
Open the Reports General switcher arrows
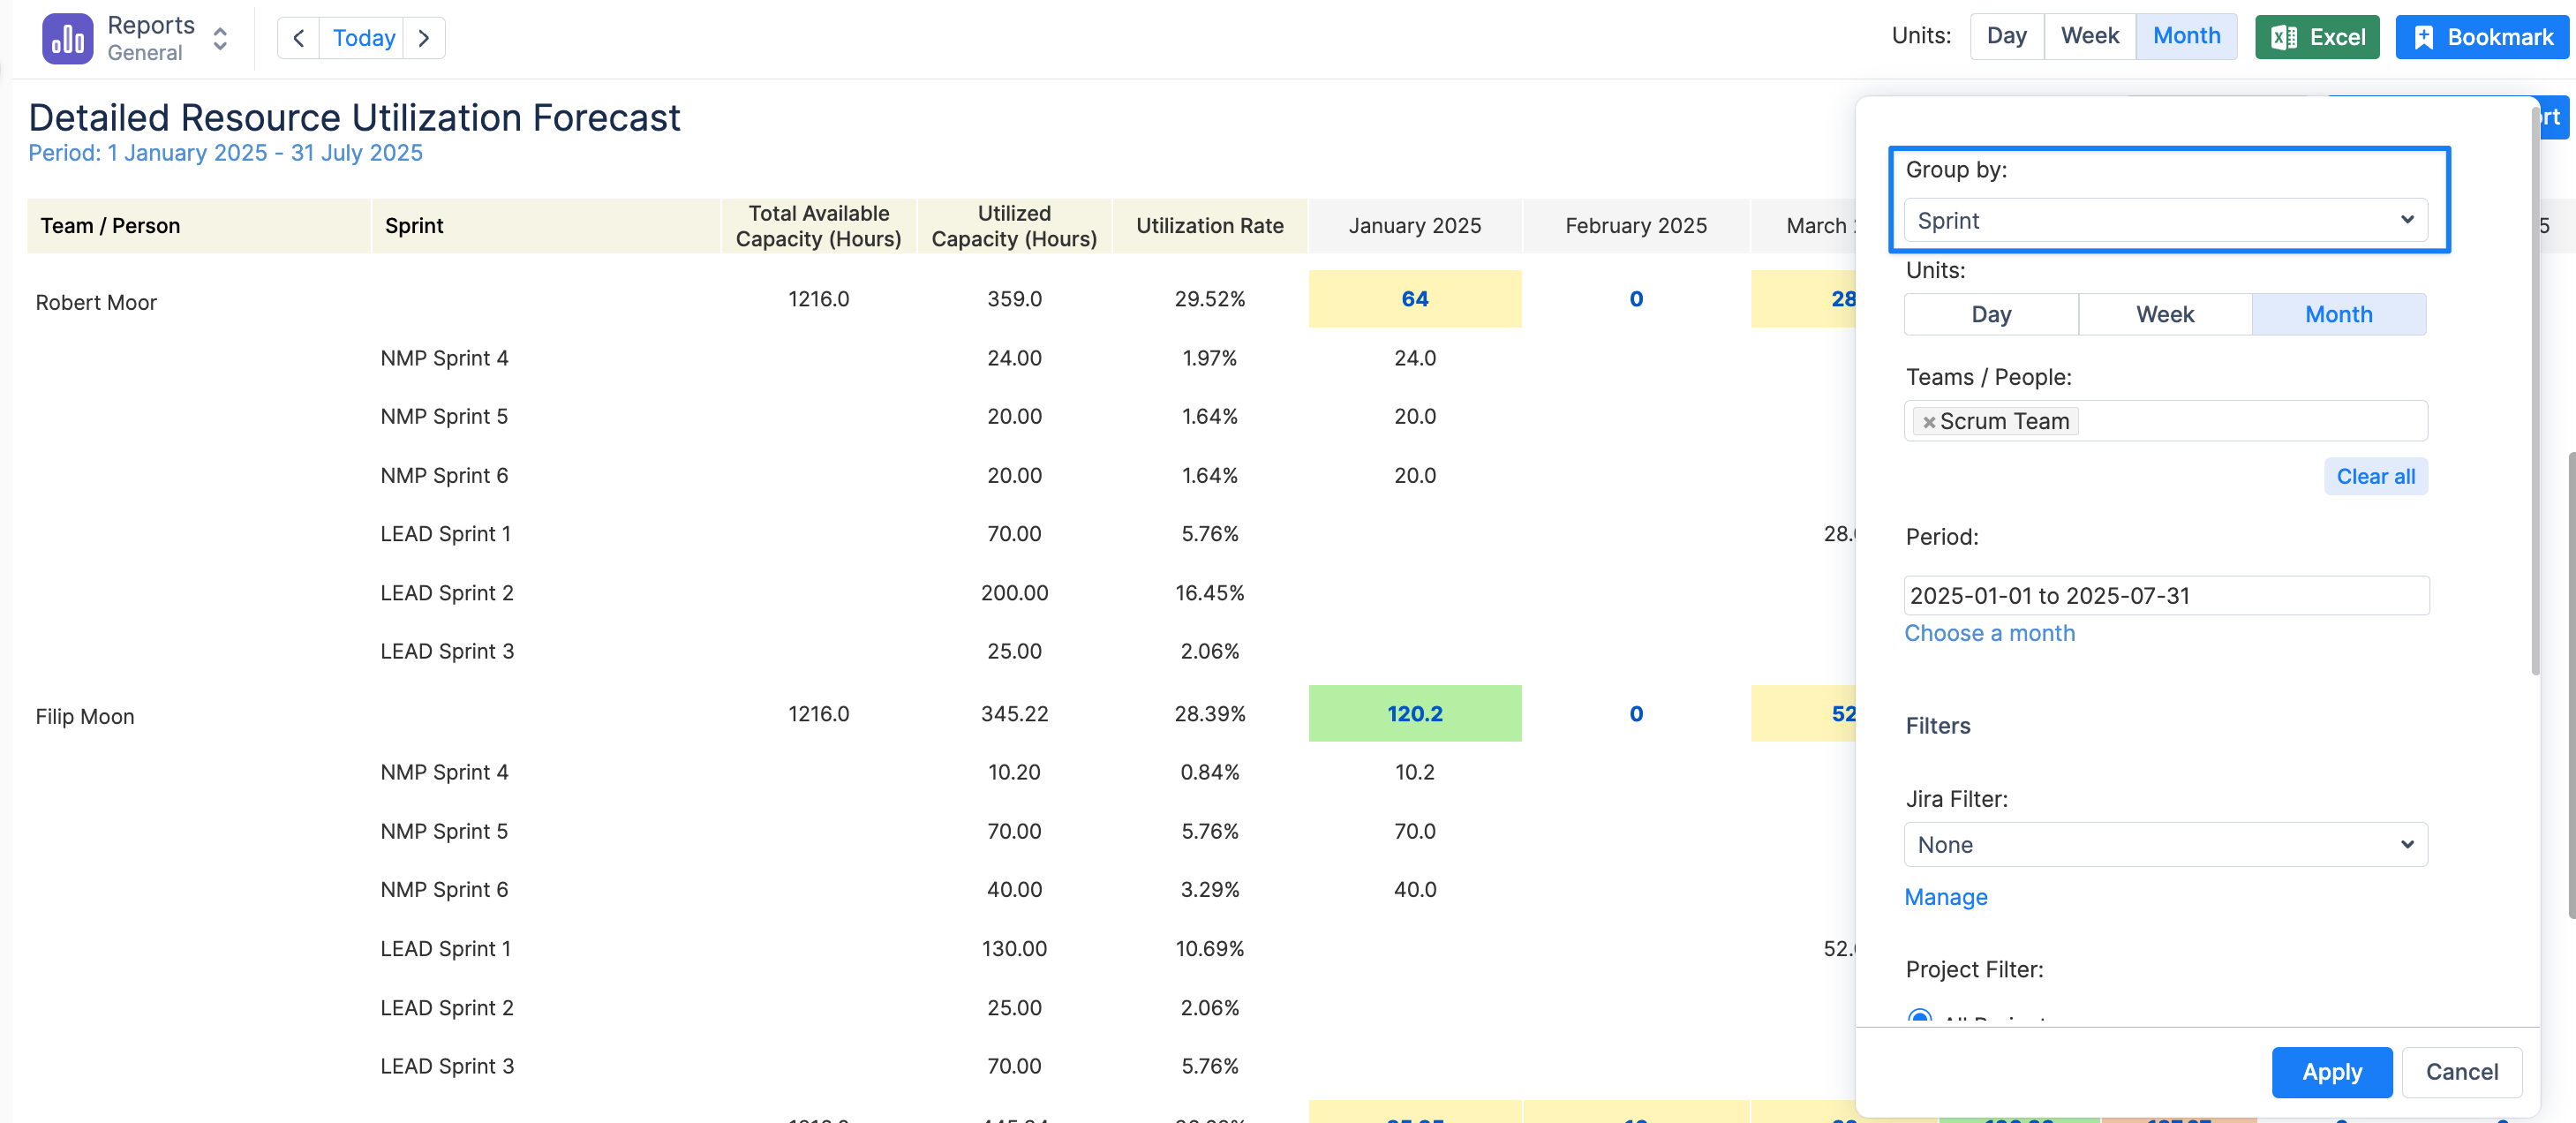pos(220,38)
